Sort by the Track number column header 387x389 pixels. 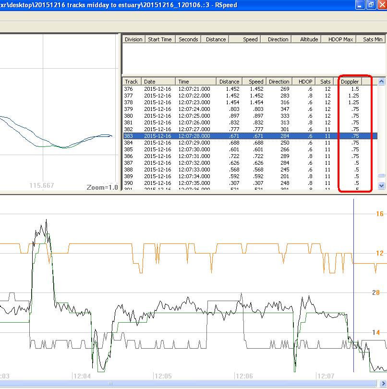132,82
